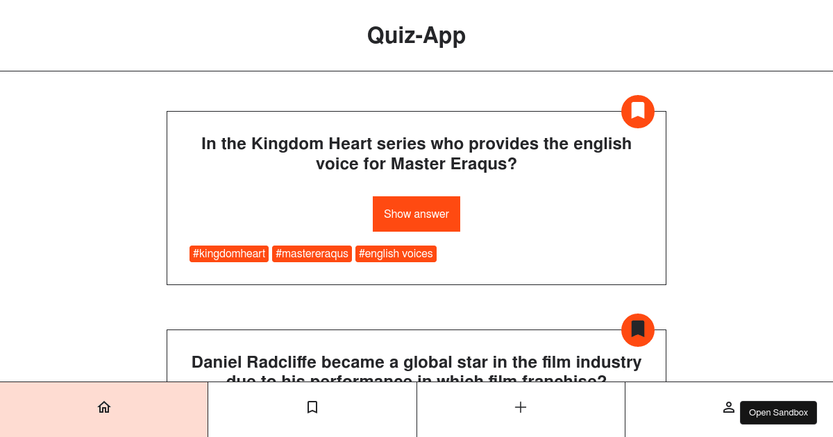
Task: Open the profile via the person icon
Action: click(728, 407)
